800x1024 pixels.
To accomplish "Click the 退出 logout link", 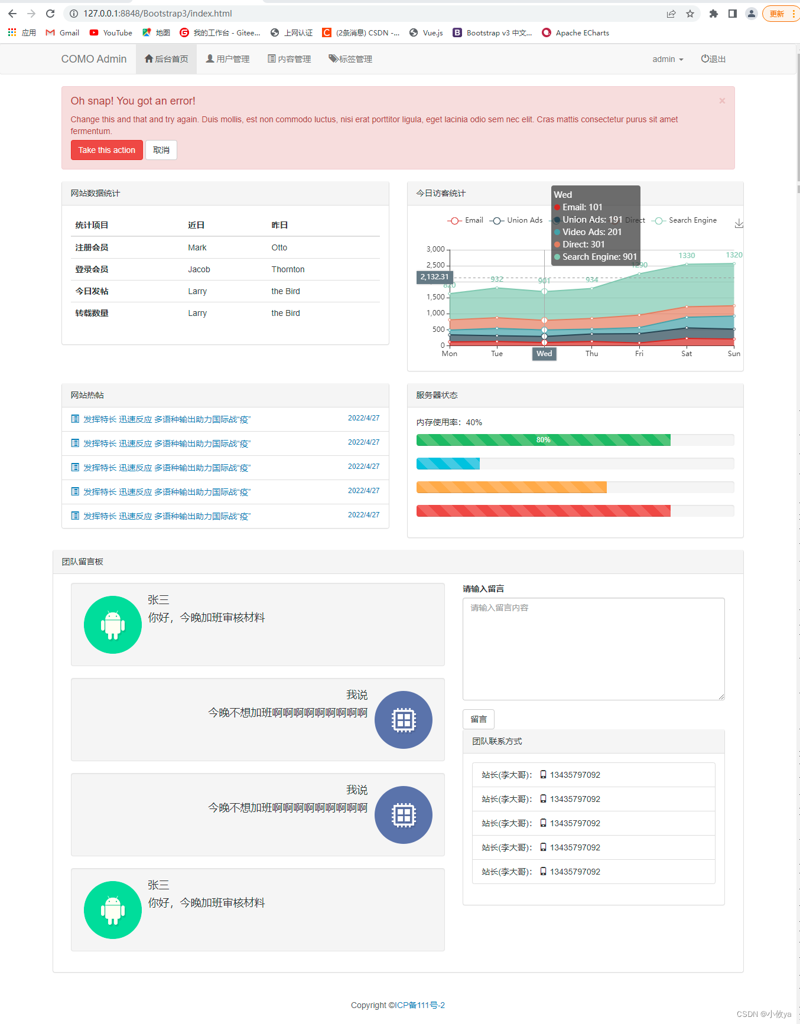I will (713, 59).
